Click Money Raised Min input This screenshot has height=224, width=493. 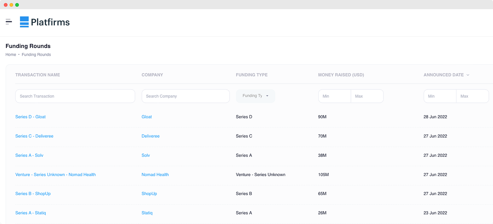(335, 96)
